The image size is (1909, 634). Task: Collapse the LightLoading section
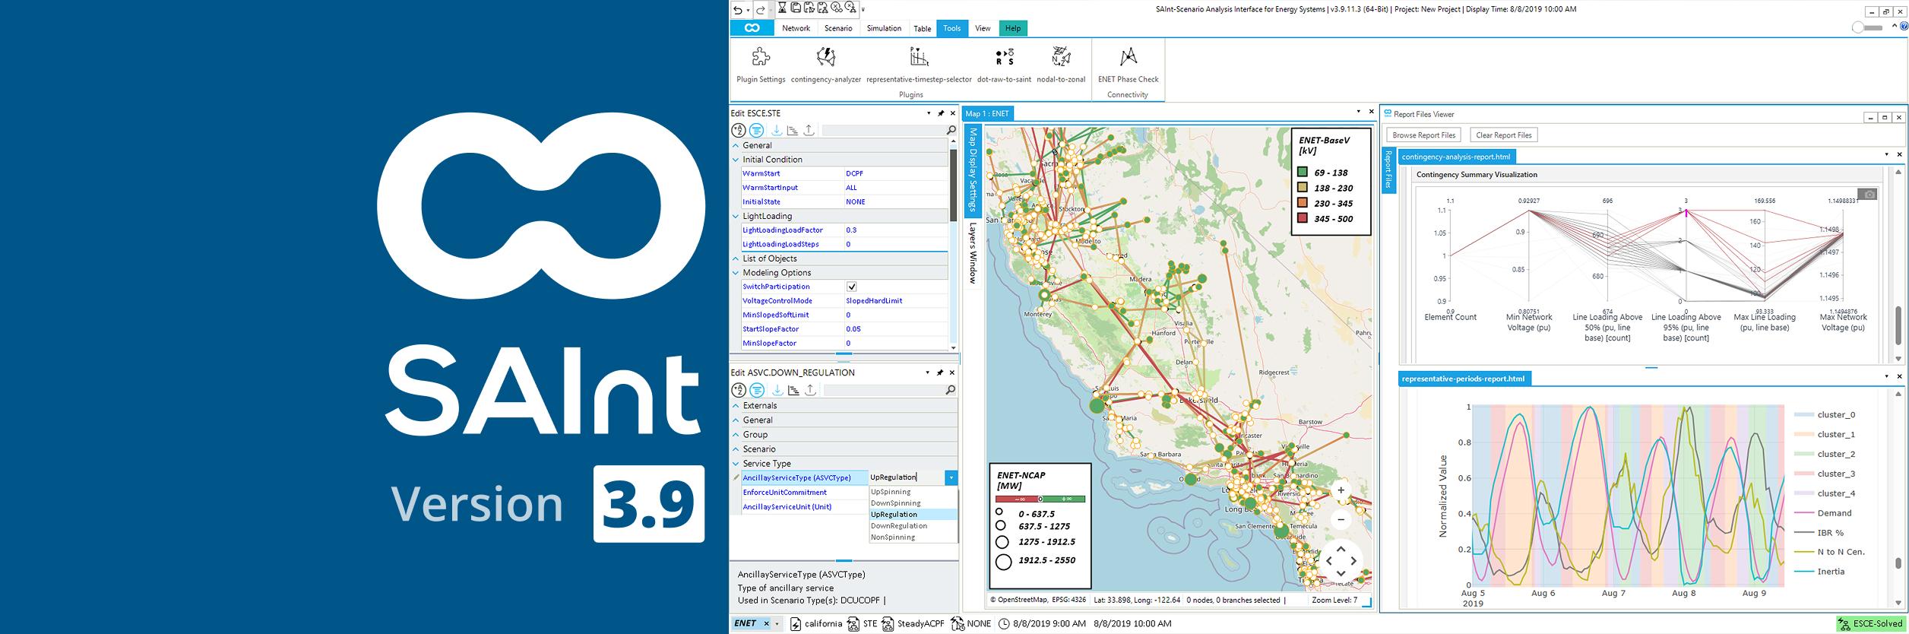tap(736, 216)
